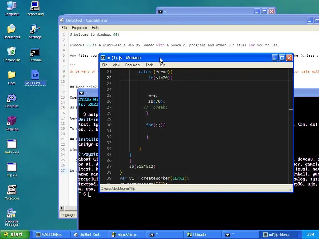Open the Docs folder icon
This screenshot has height=239, width=319.
pyautogui.click(x=12, y=77)
